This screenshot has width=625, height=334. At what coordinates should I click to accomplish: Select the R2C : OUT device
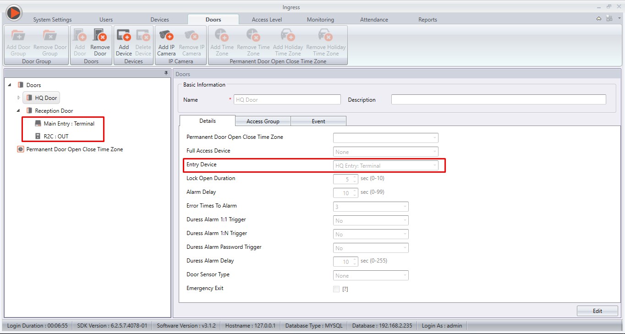tap(56, 136)
